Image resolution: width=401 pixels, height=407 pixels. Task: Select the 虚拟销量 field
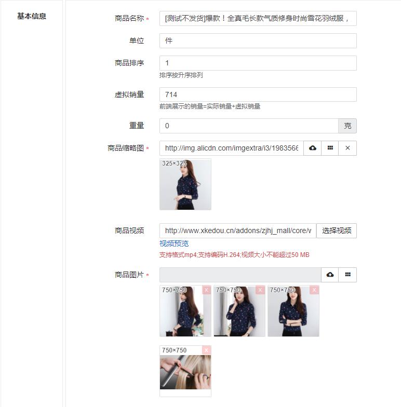[x=258, y=94]
